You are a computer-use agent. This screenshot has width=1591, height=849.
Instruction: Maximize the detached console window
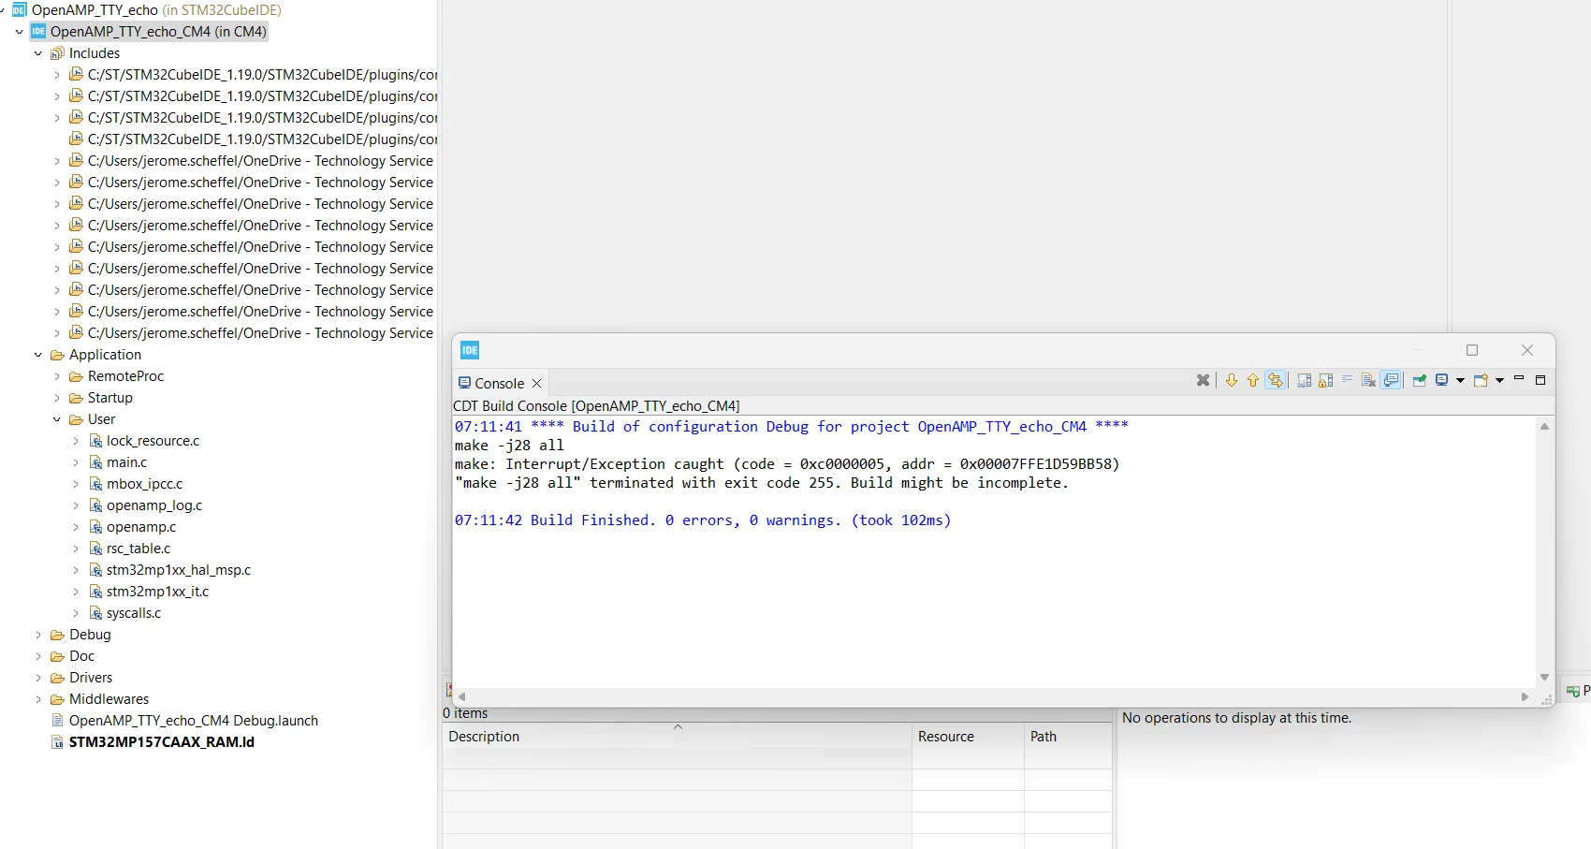coord(1472,350)
